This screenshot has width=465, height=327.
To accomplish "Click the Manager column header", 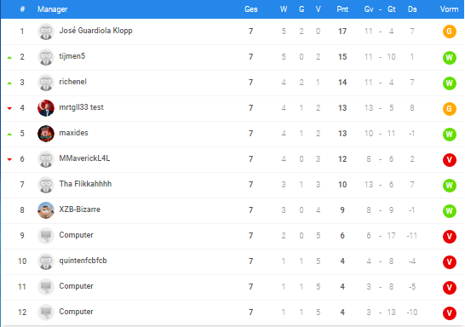I will click(53, 9).
